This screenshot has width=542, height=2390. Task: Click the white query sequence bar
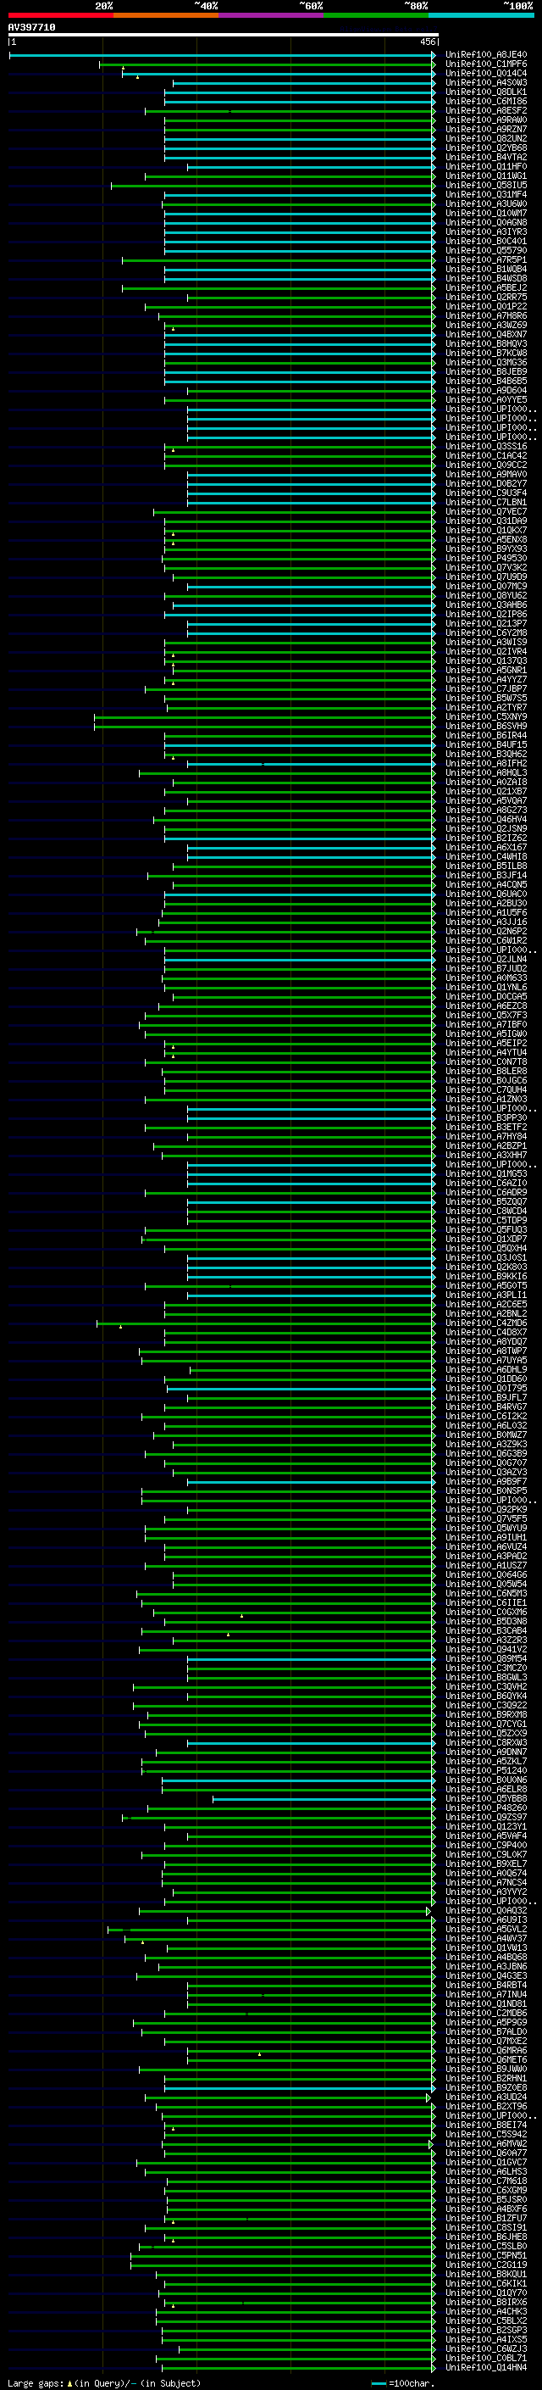(x=224, y=34)
